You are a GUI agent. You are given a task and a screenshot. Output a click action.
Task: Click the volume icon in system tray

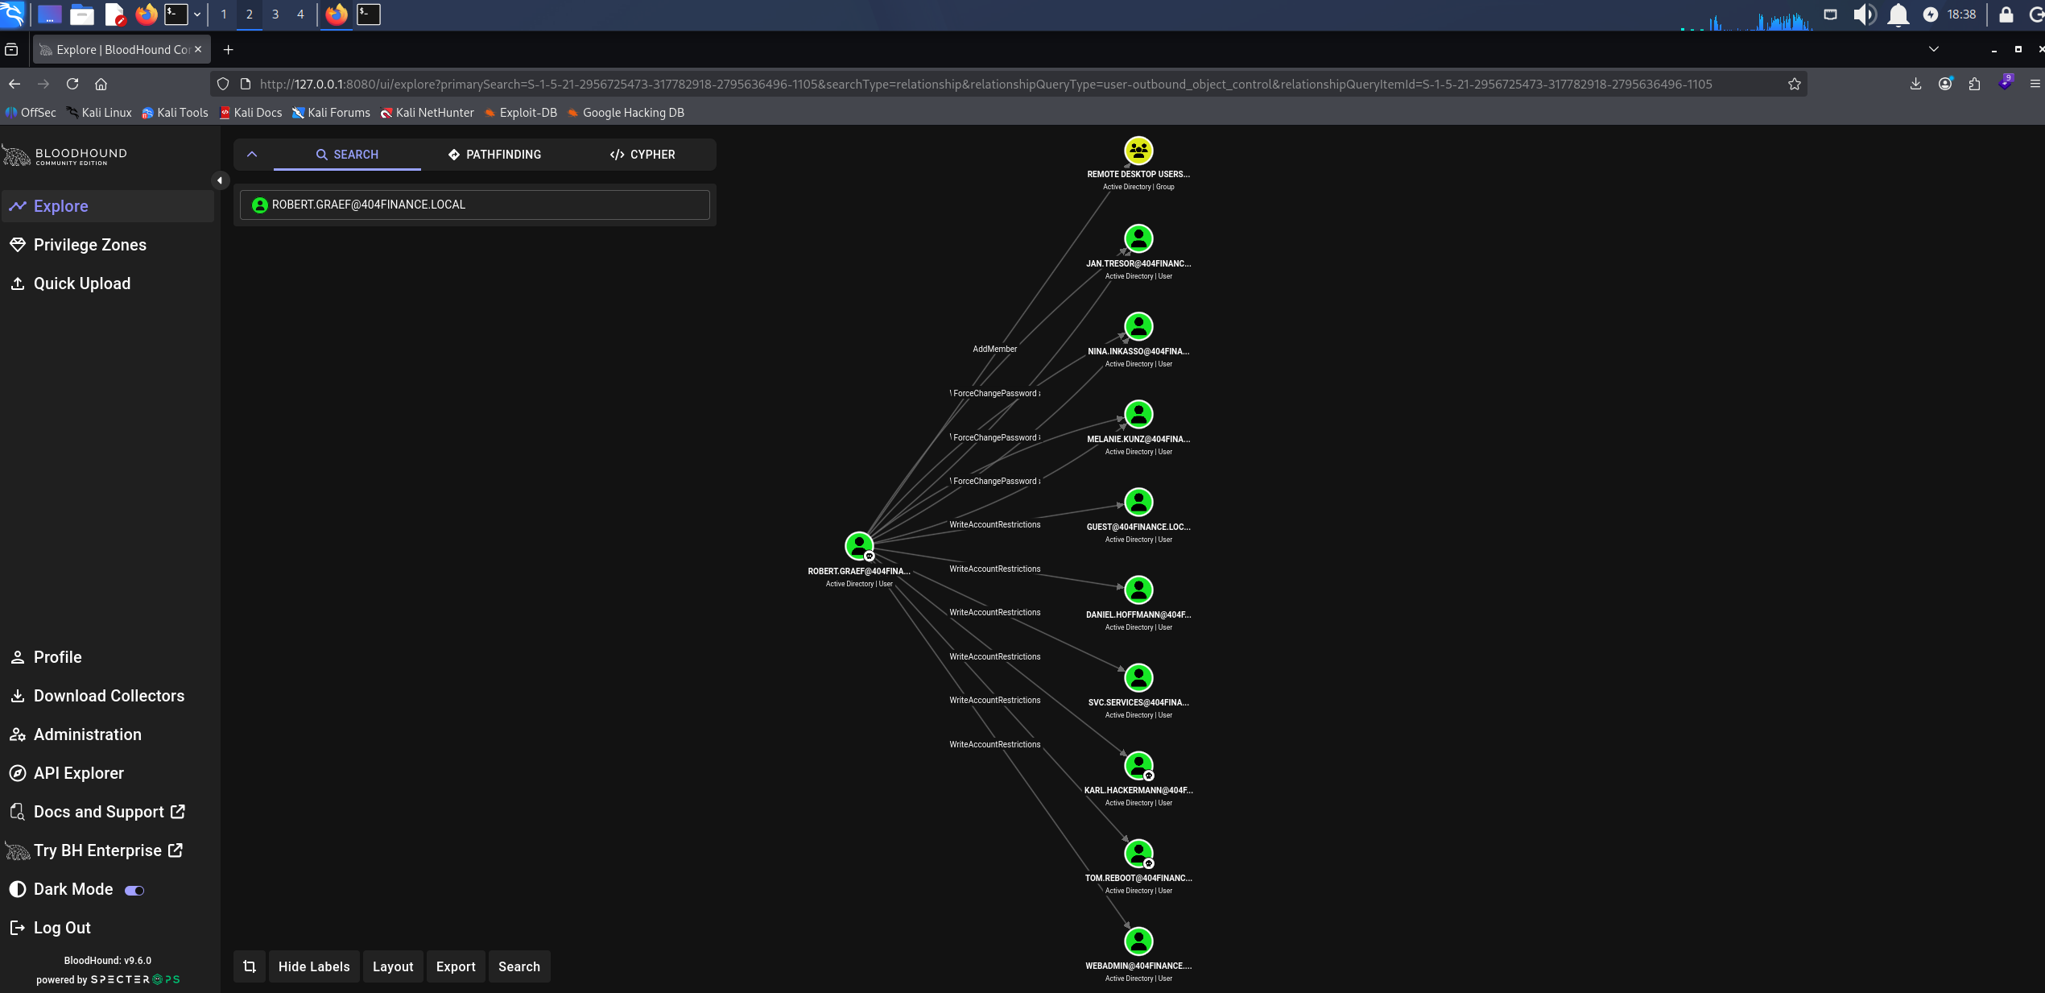tap(1864, 14)
